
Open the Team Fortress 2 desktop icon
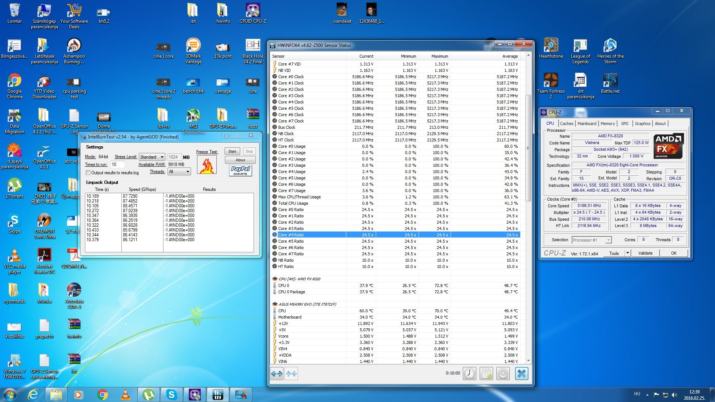pyautogui.click(x=551, y=86)
